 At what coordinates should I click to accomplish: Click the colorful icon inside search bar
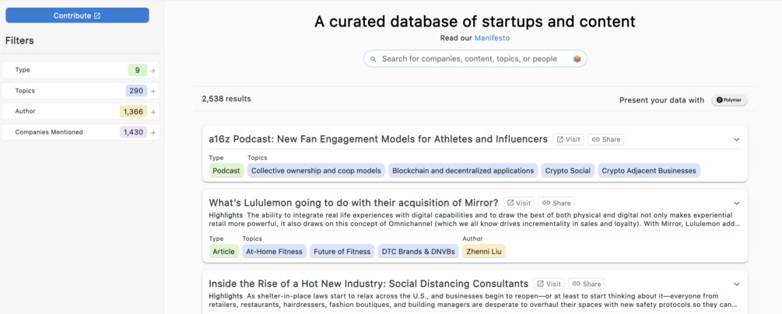tap(577, 59)
